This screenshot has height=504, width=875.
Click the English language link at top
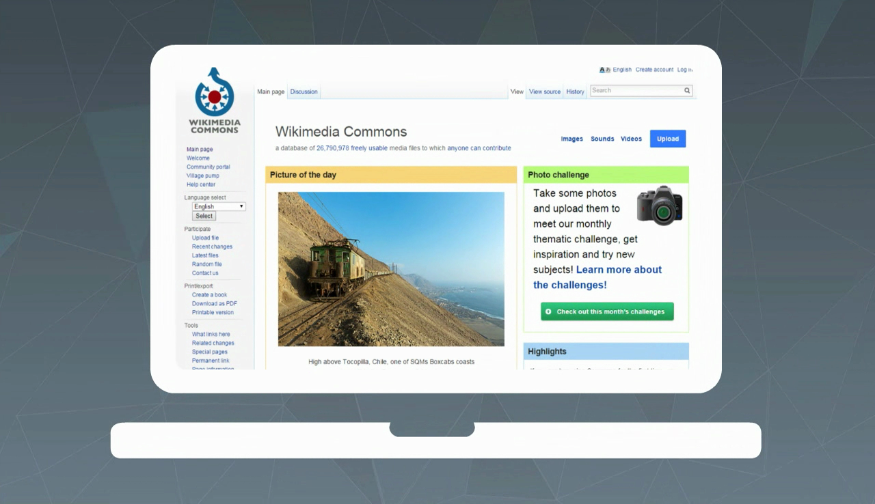622,70
